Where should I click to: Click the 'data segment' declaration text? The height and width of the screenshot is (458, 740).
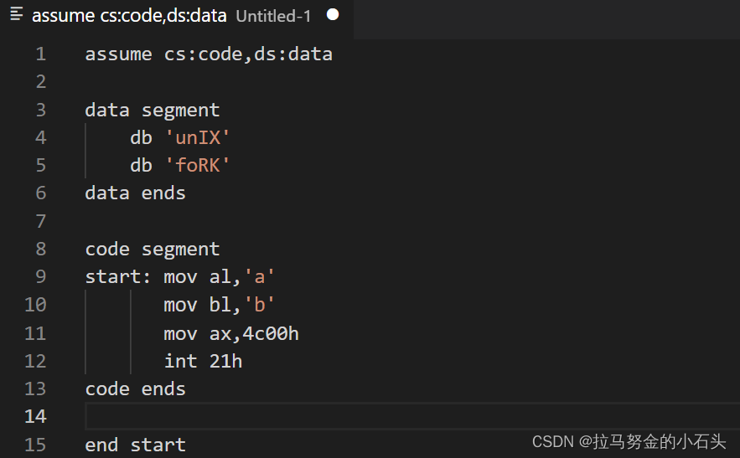(152, 110)
